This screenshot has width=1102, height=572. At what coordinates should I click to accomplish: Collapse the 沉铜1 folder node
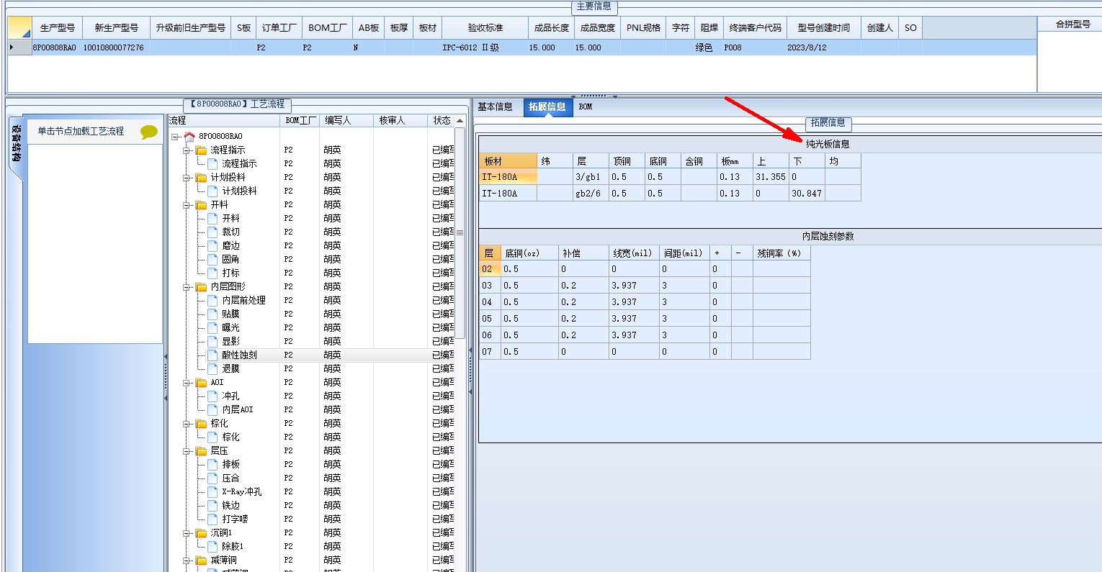pyautogui.click(x=187, y=533)
